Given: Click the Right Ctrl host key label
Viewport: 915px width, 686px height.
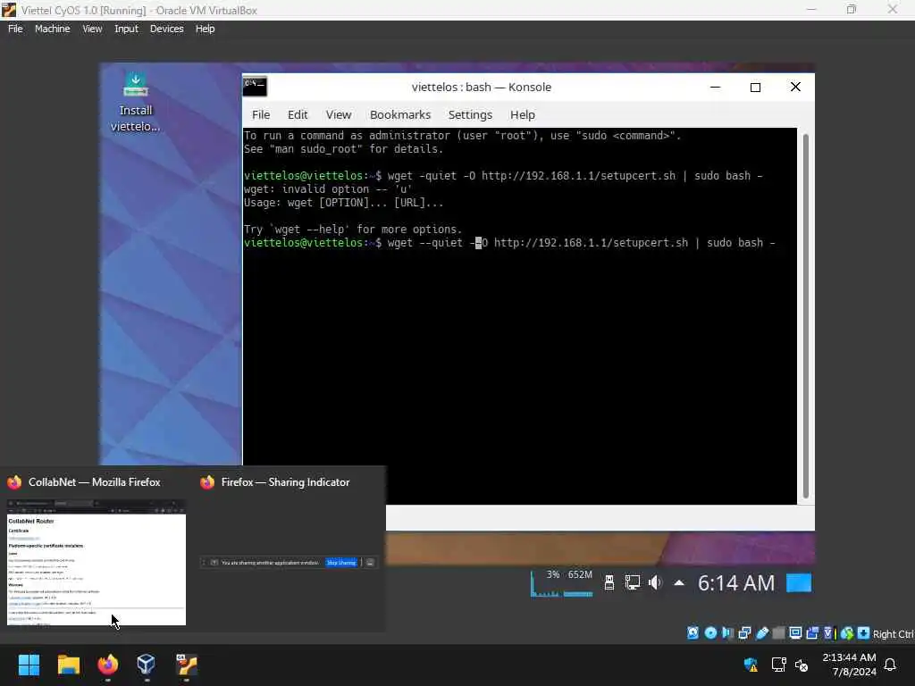Looking at the screenshot, I should 894,634.
